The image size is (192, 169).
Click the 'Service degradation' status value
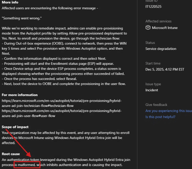[161, 49]
